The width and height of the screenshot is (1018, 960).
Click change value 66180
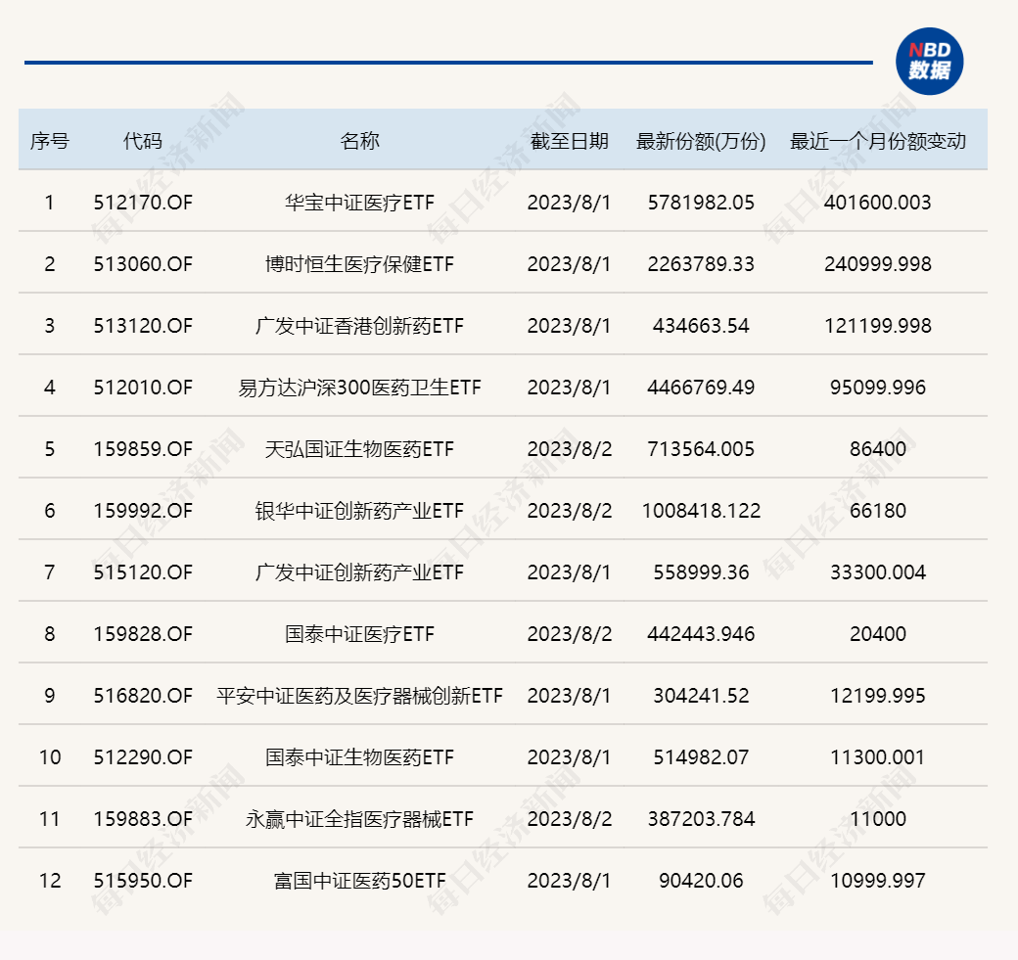point(878,511)
